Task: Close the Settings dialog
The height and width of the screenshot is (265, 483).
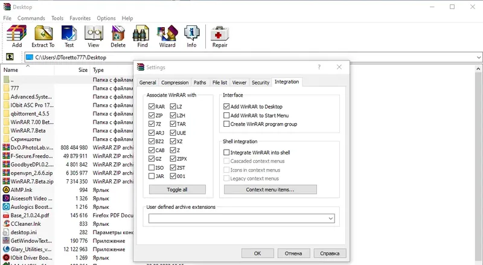Action: 339,67
